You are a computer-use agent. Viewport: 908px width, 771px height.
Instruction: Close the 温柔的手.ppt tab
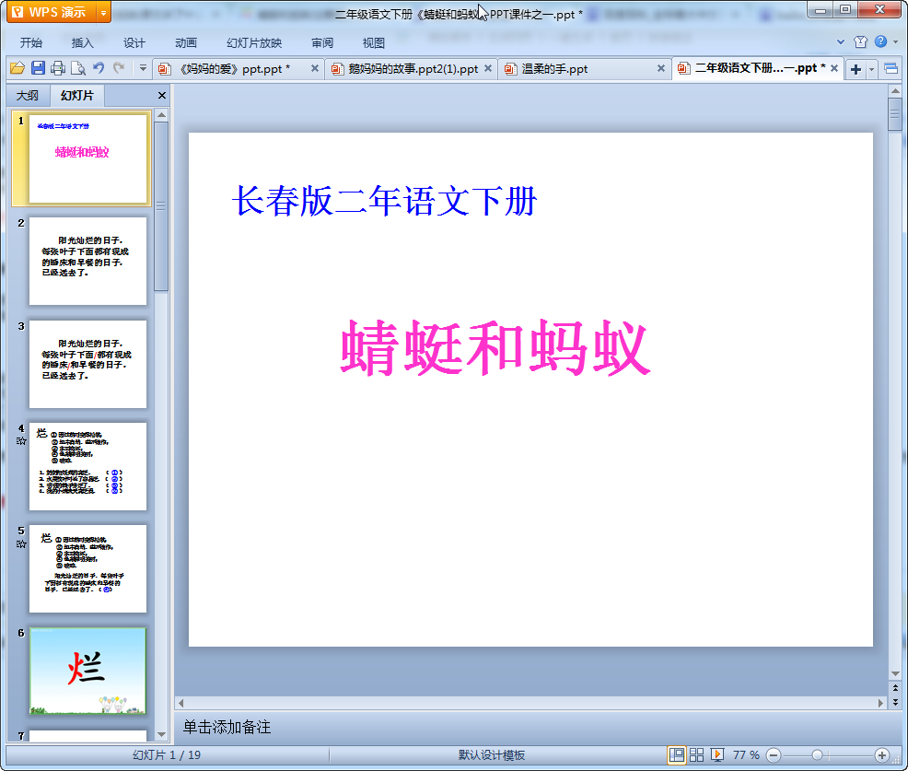[660, 68]
